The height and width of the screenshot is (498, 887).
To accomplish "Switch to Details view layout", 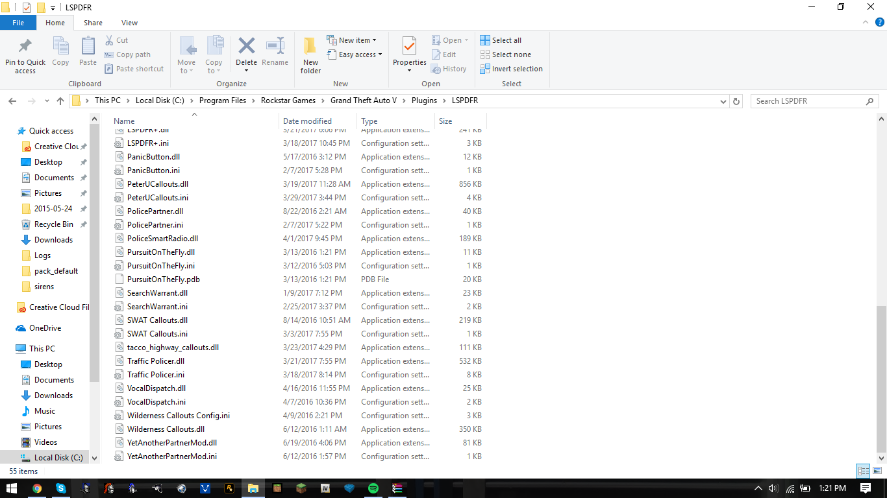I will click(x=863, y=471).
